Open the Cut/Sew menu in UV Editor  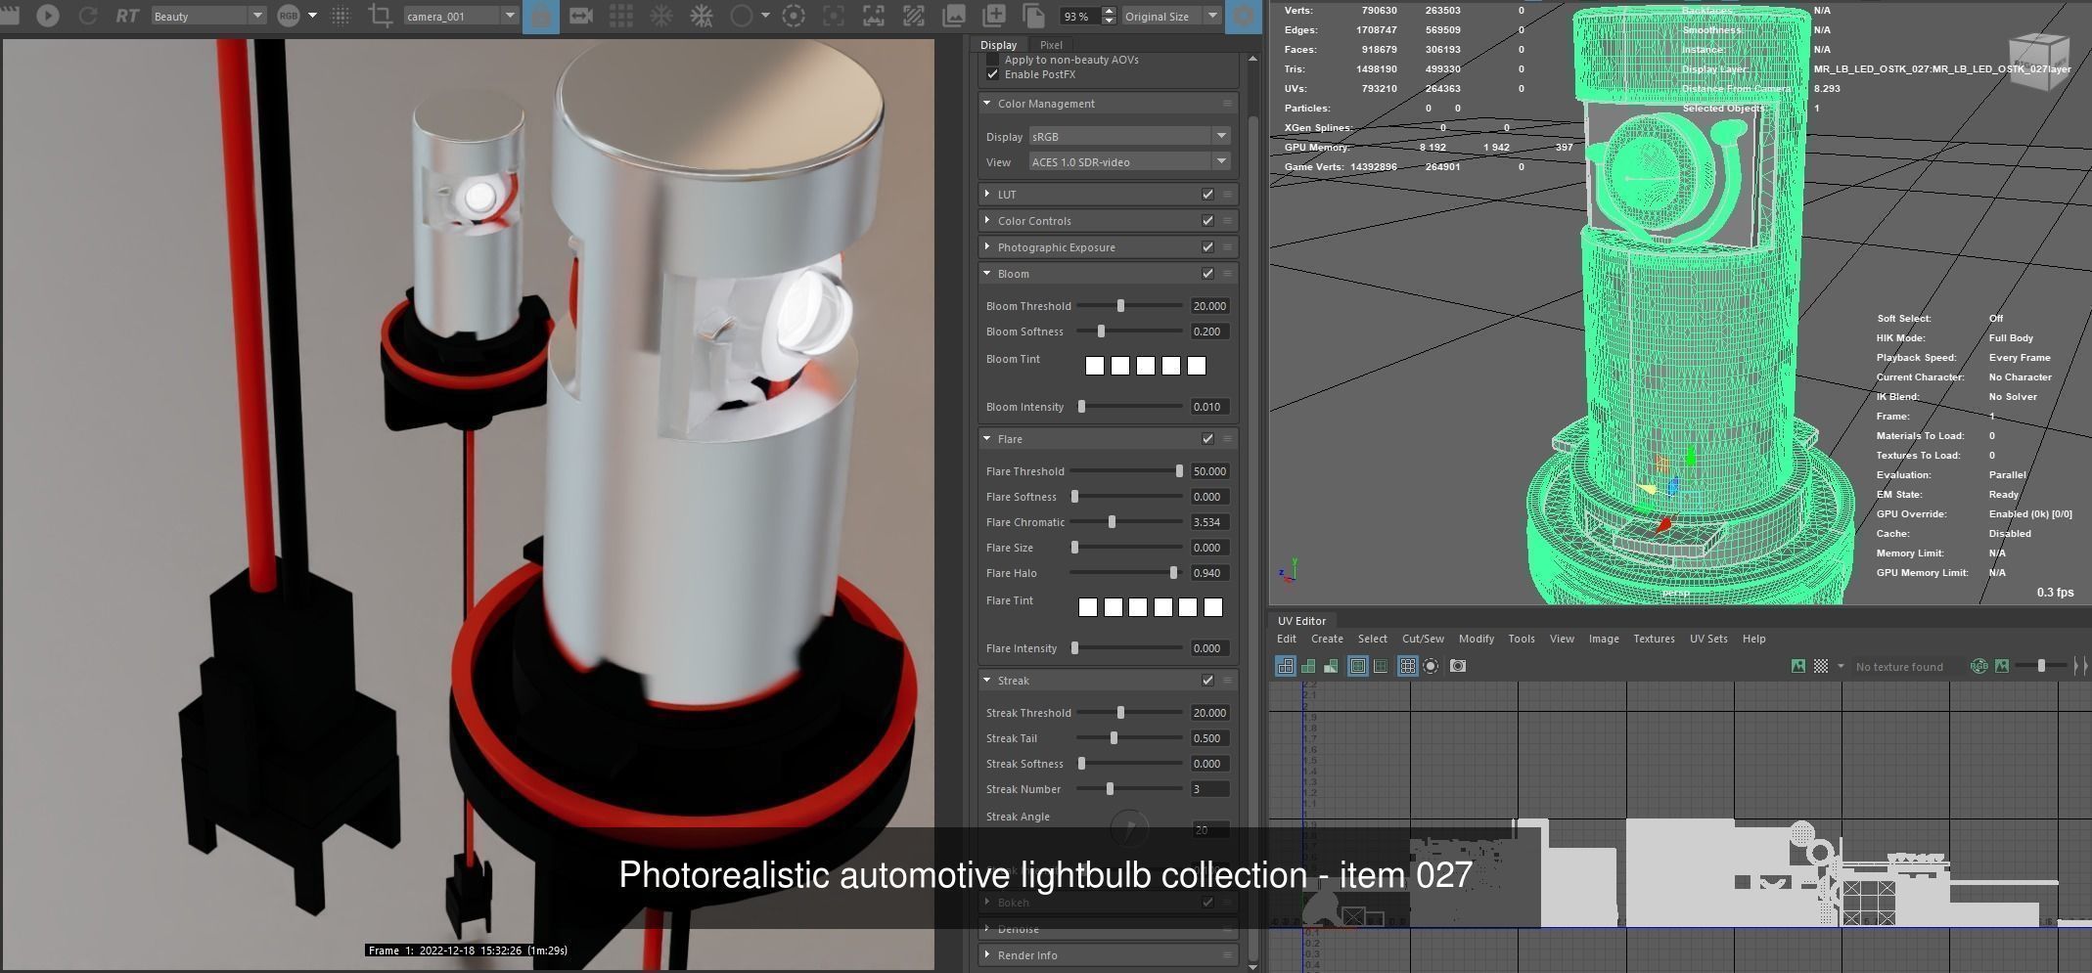pos(1423,639)
